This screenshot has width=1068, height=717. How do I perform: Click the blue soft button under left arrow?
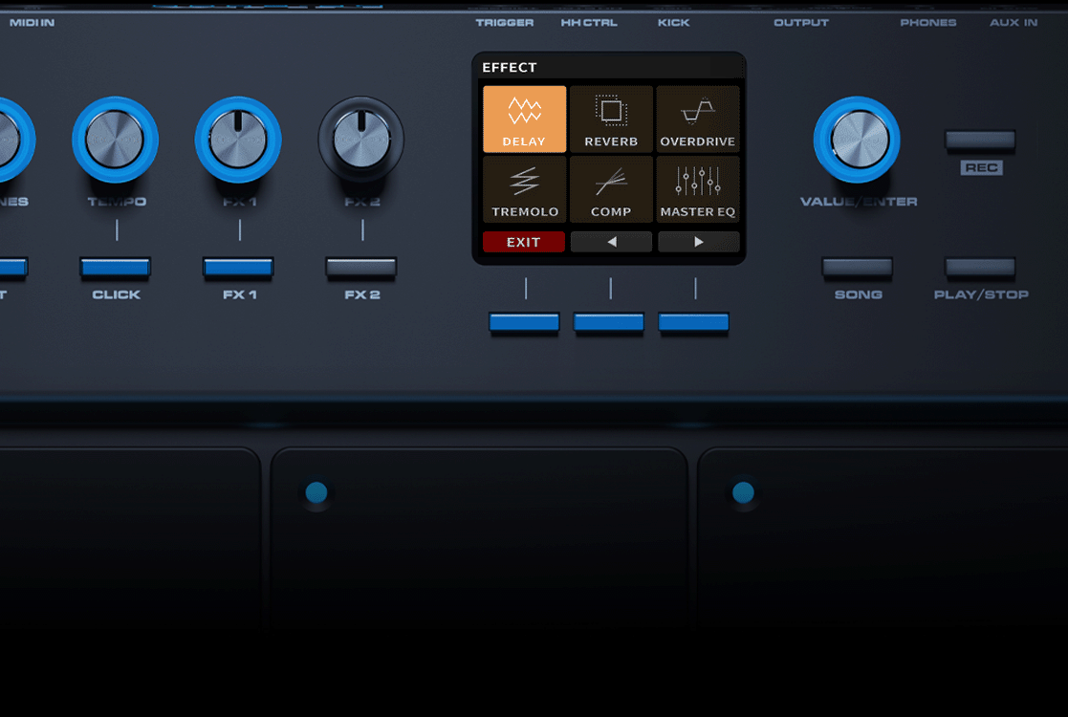tap(608, 322)
